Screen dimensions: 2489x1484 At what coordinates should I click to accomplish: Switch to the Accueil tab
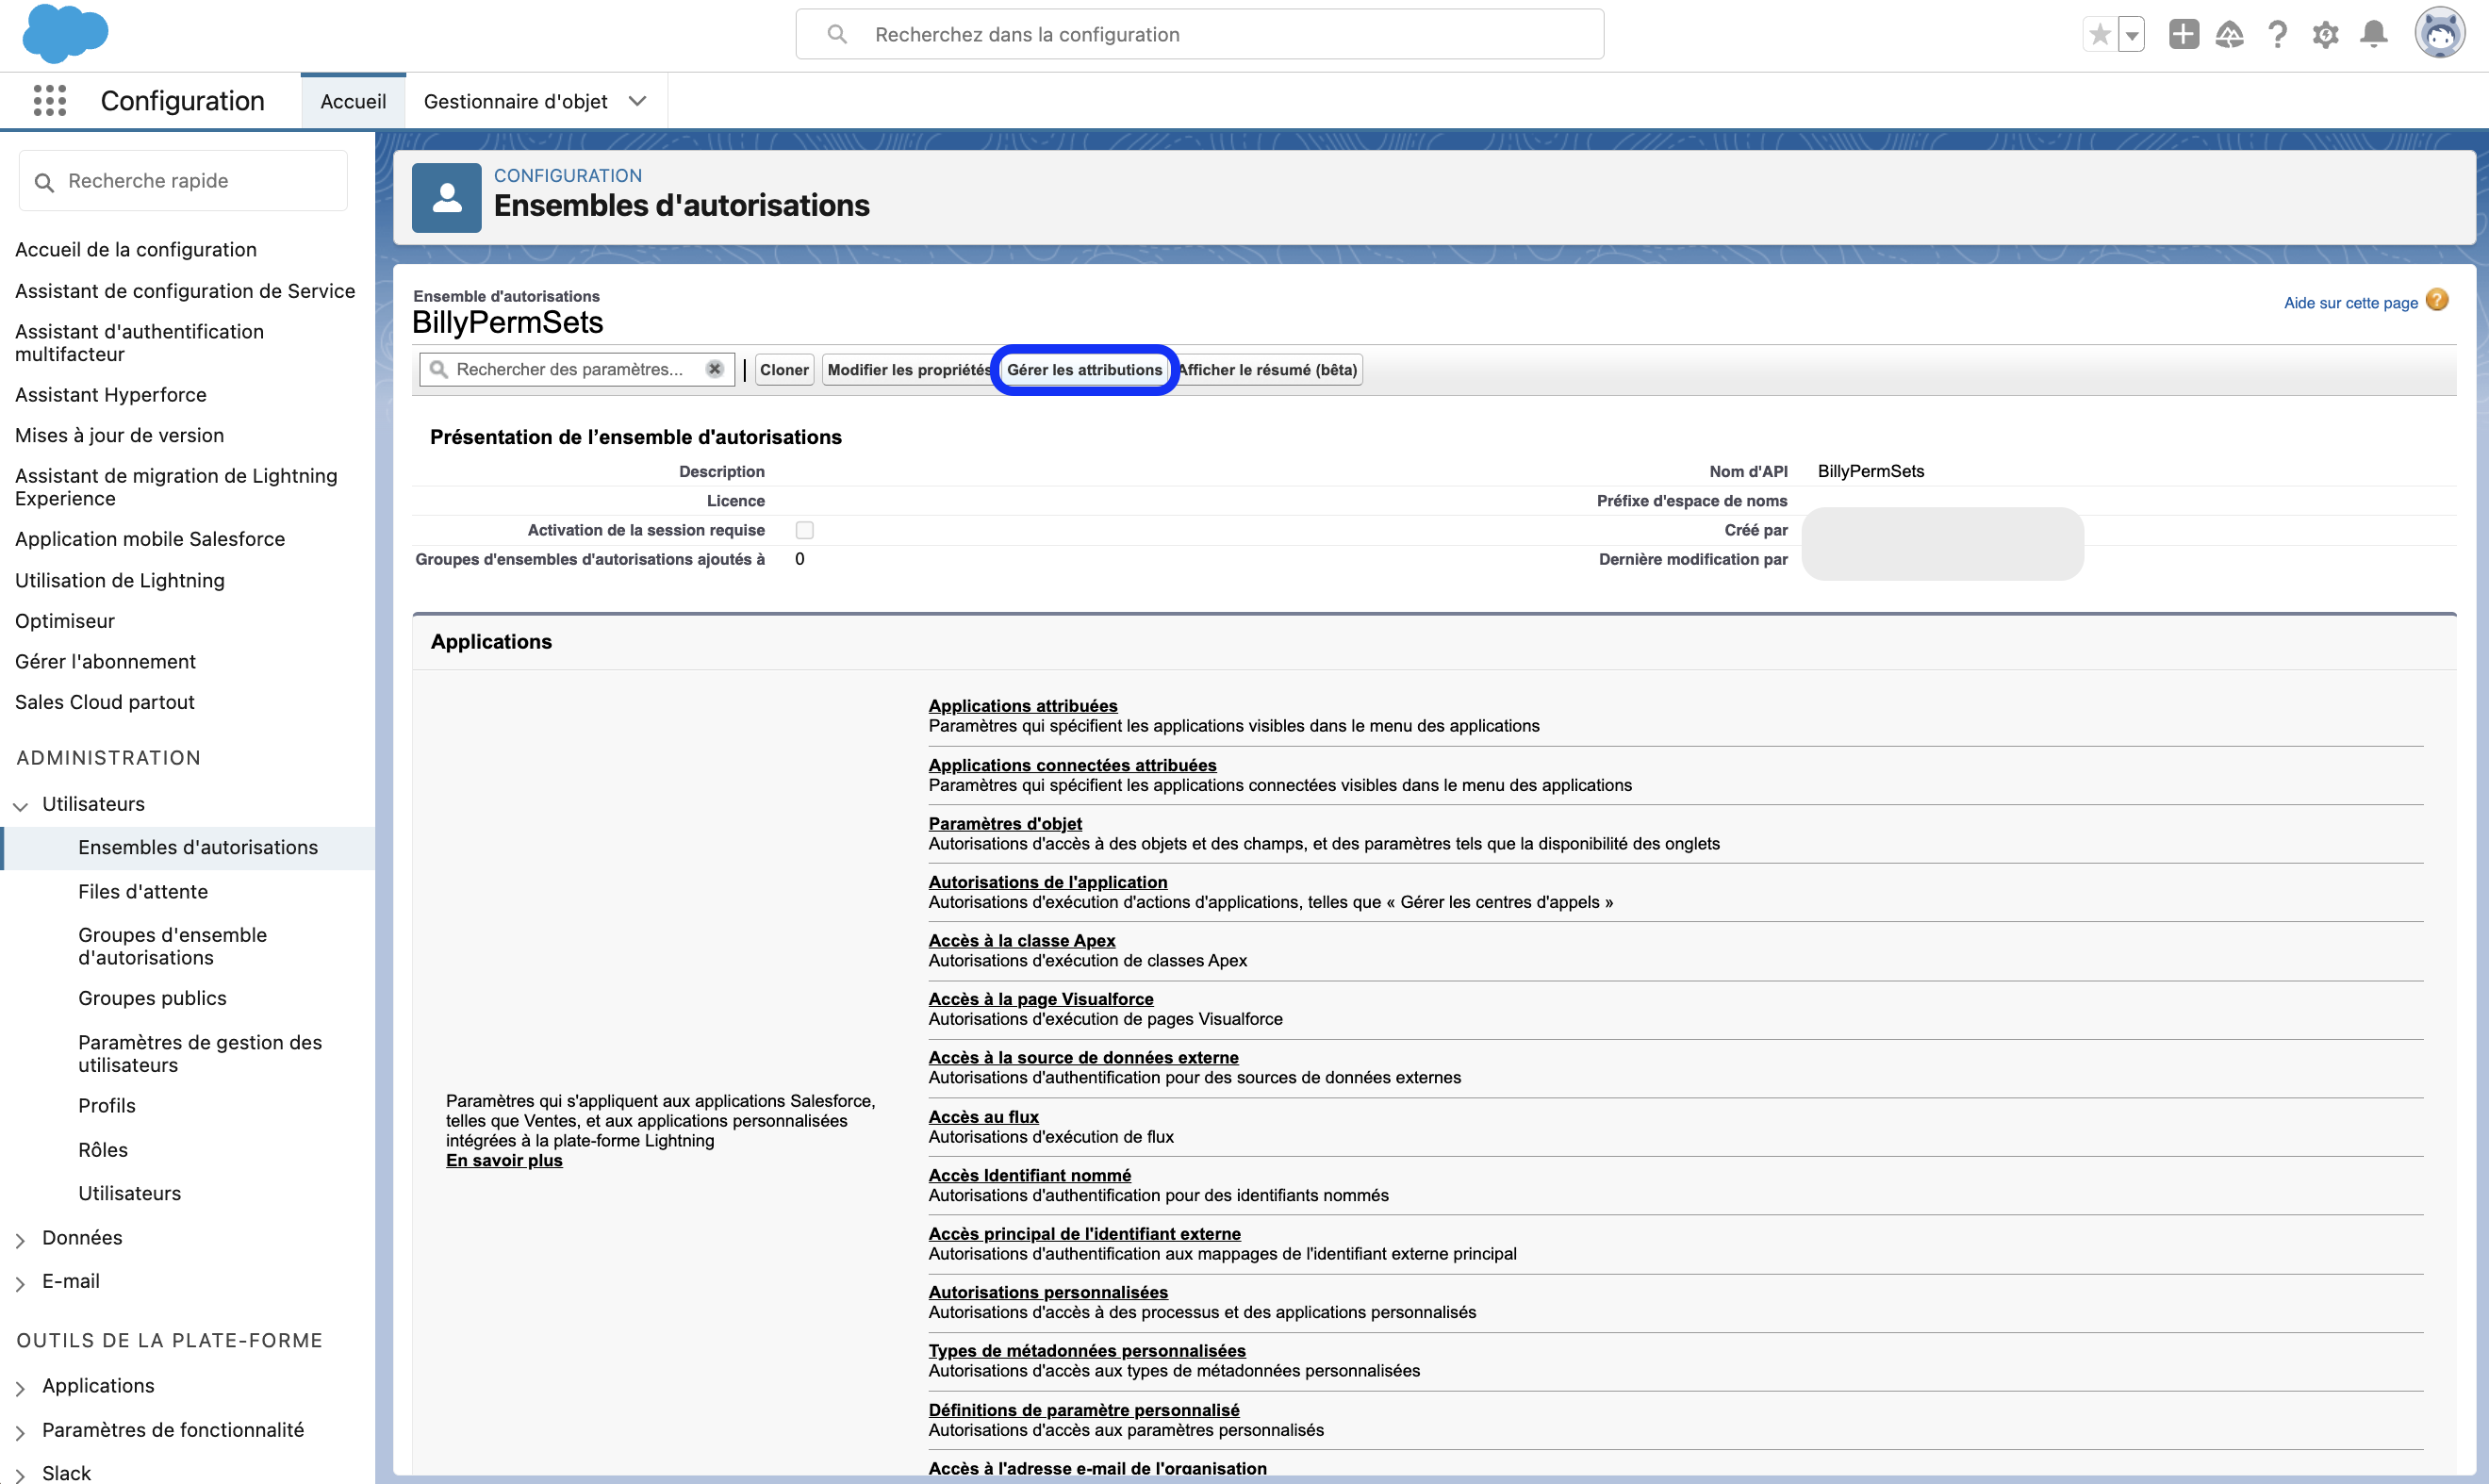coord(353,101)
